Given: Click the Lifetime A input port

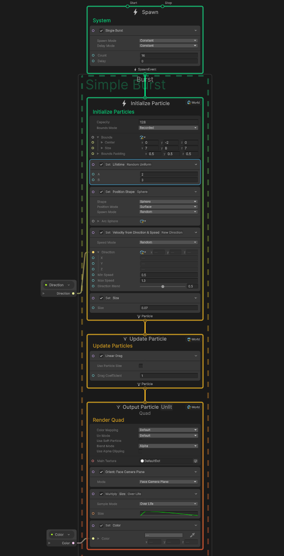Looking at the screenshot, I should point(93,174).
